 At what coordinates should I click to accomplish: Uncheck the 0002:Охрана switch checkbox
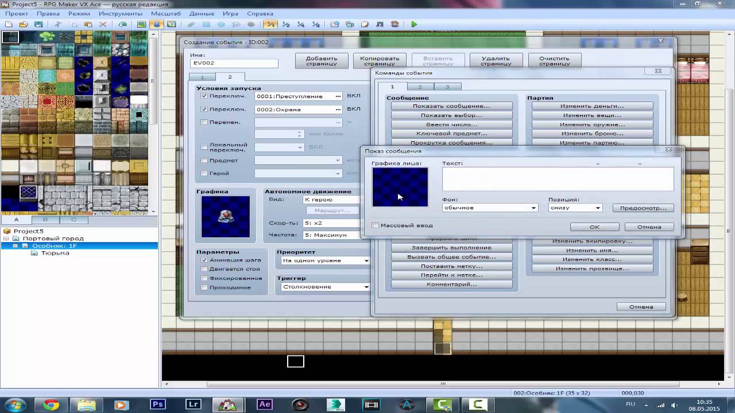(204, 109)
